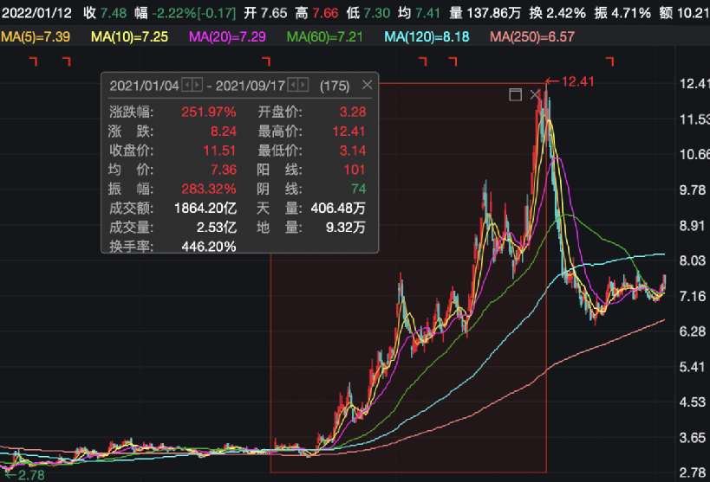Click the rightmost red corner marker

(610, 61)
